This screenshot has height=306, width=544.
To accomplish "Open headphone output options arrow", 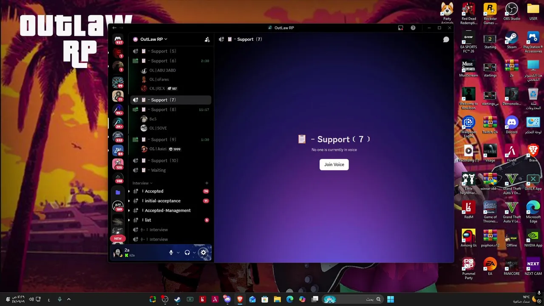I will coord(194,252).
